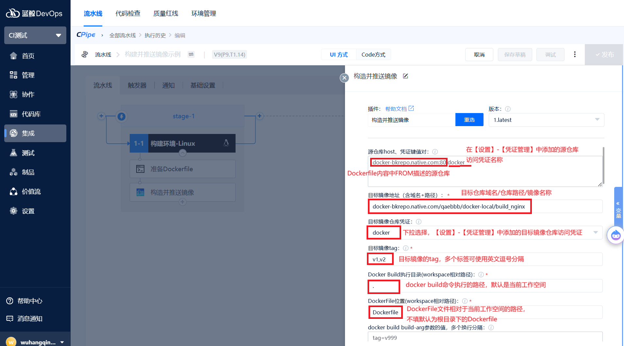This screenshot has width=624, height=346.
Task: Switch to UI 方式 editing mode
Action: click(x=338, y=55)
